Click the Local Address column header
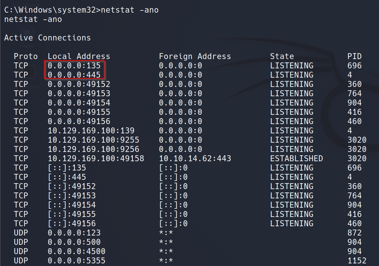The width and height of the screenshot is (379, 266). (79, 56)
